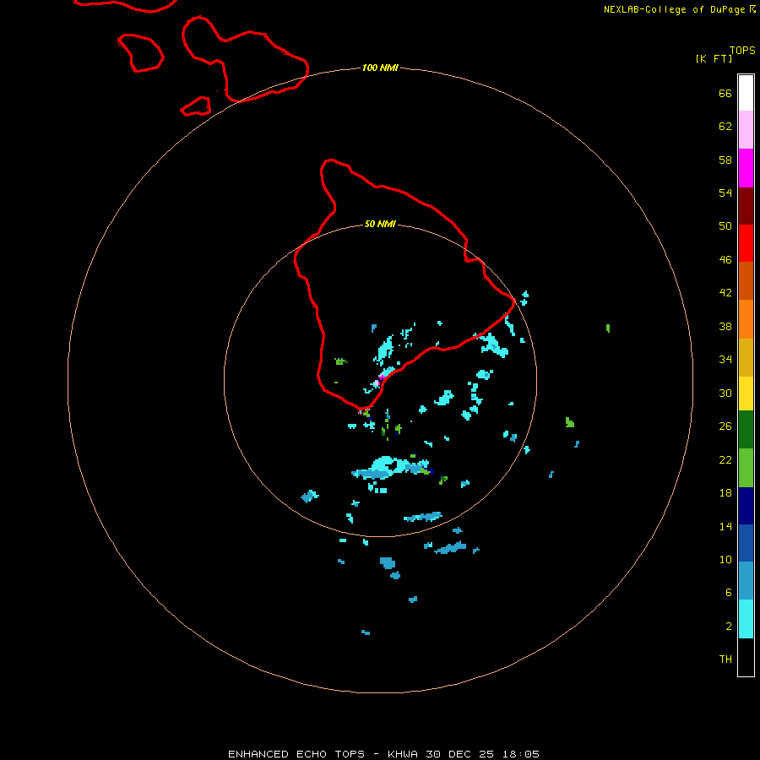This screenshot has width=760, height=760.
Task: Click the legend value 58
Action: (725, 160)
